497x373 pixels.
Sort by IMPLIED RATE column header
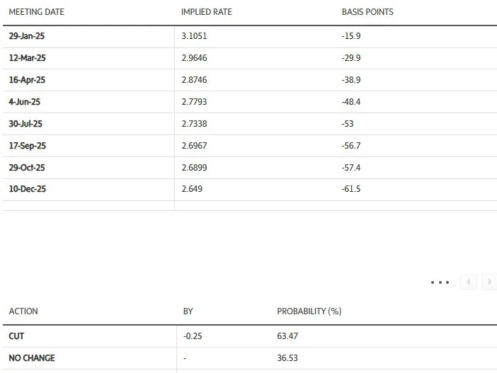(x=206, y=12)
